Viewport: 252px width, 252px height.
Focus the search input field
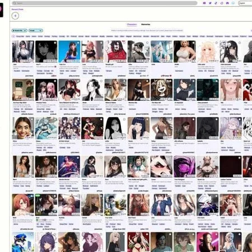coord(105,3)
